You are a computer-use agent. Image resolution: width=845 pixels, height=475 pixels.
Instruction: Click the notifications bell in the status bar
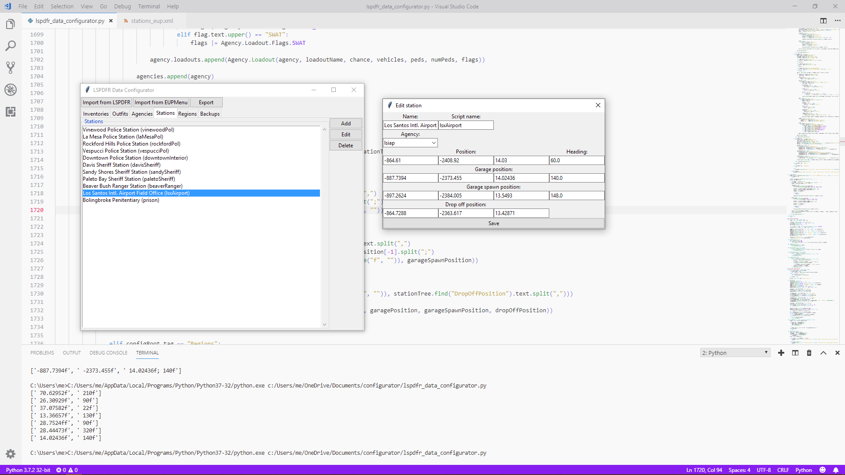coord(836,470)
